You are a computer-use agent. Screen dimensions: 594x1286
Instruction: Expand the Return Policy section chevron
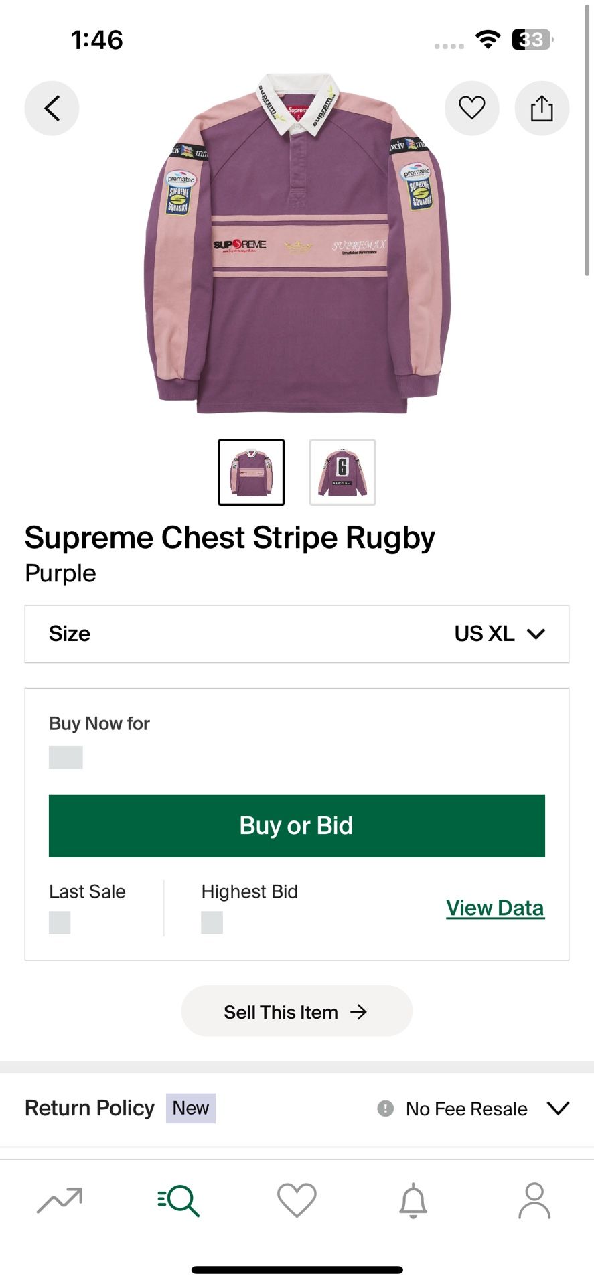[x=558, y=1108]
